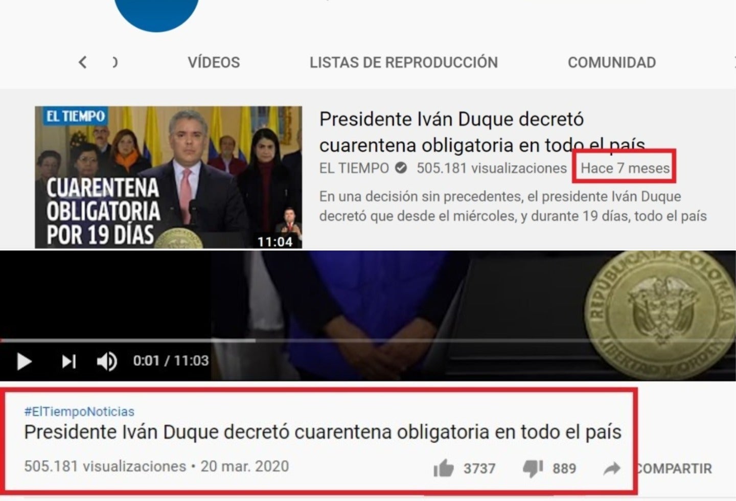This screenshot has width=736, height=501.
Task: Click the verified badge next to EL TIEMPO
Action: [399, 168]
